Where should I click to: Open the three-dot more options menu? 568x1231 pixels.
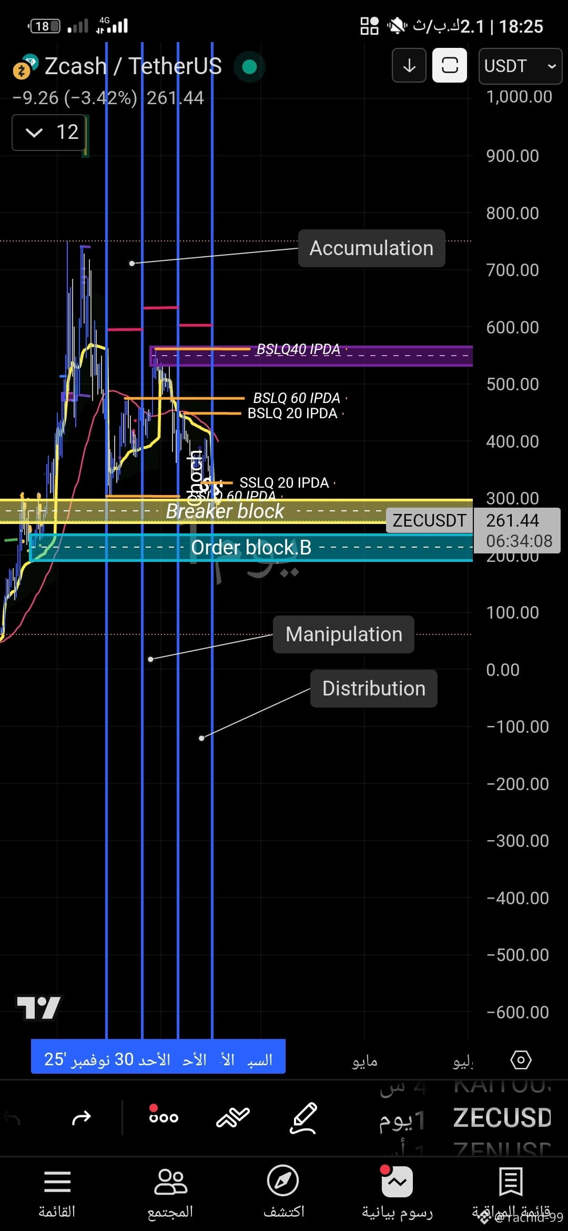click(x=164, y=1114)
